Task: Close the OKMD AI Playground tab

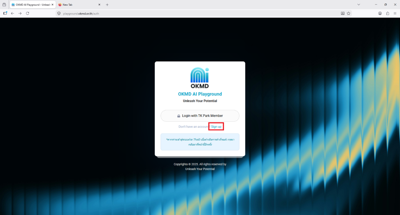Action: coord(53,5)
